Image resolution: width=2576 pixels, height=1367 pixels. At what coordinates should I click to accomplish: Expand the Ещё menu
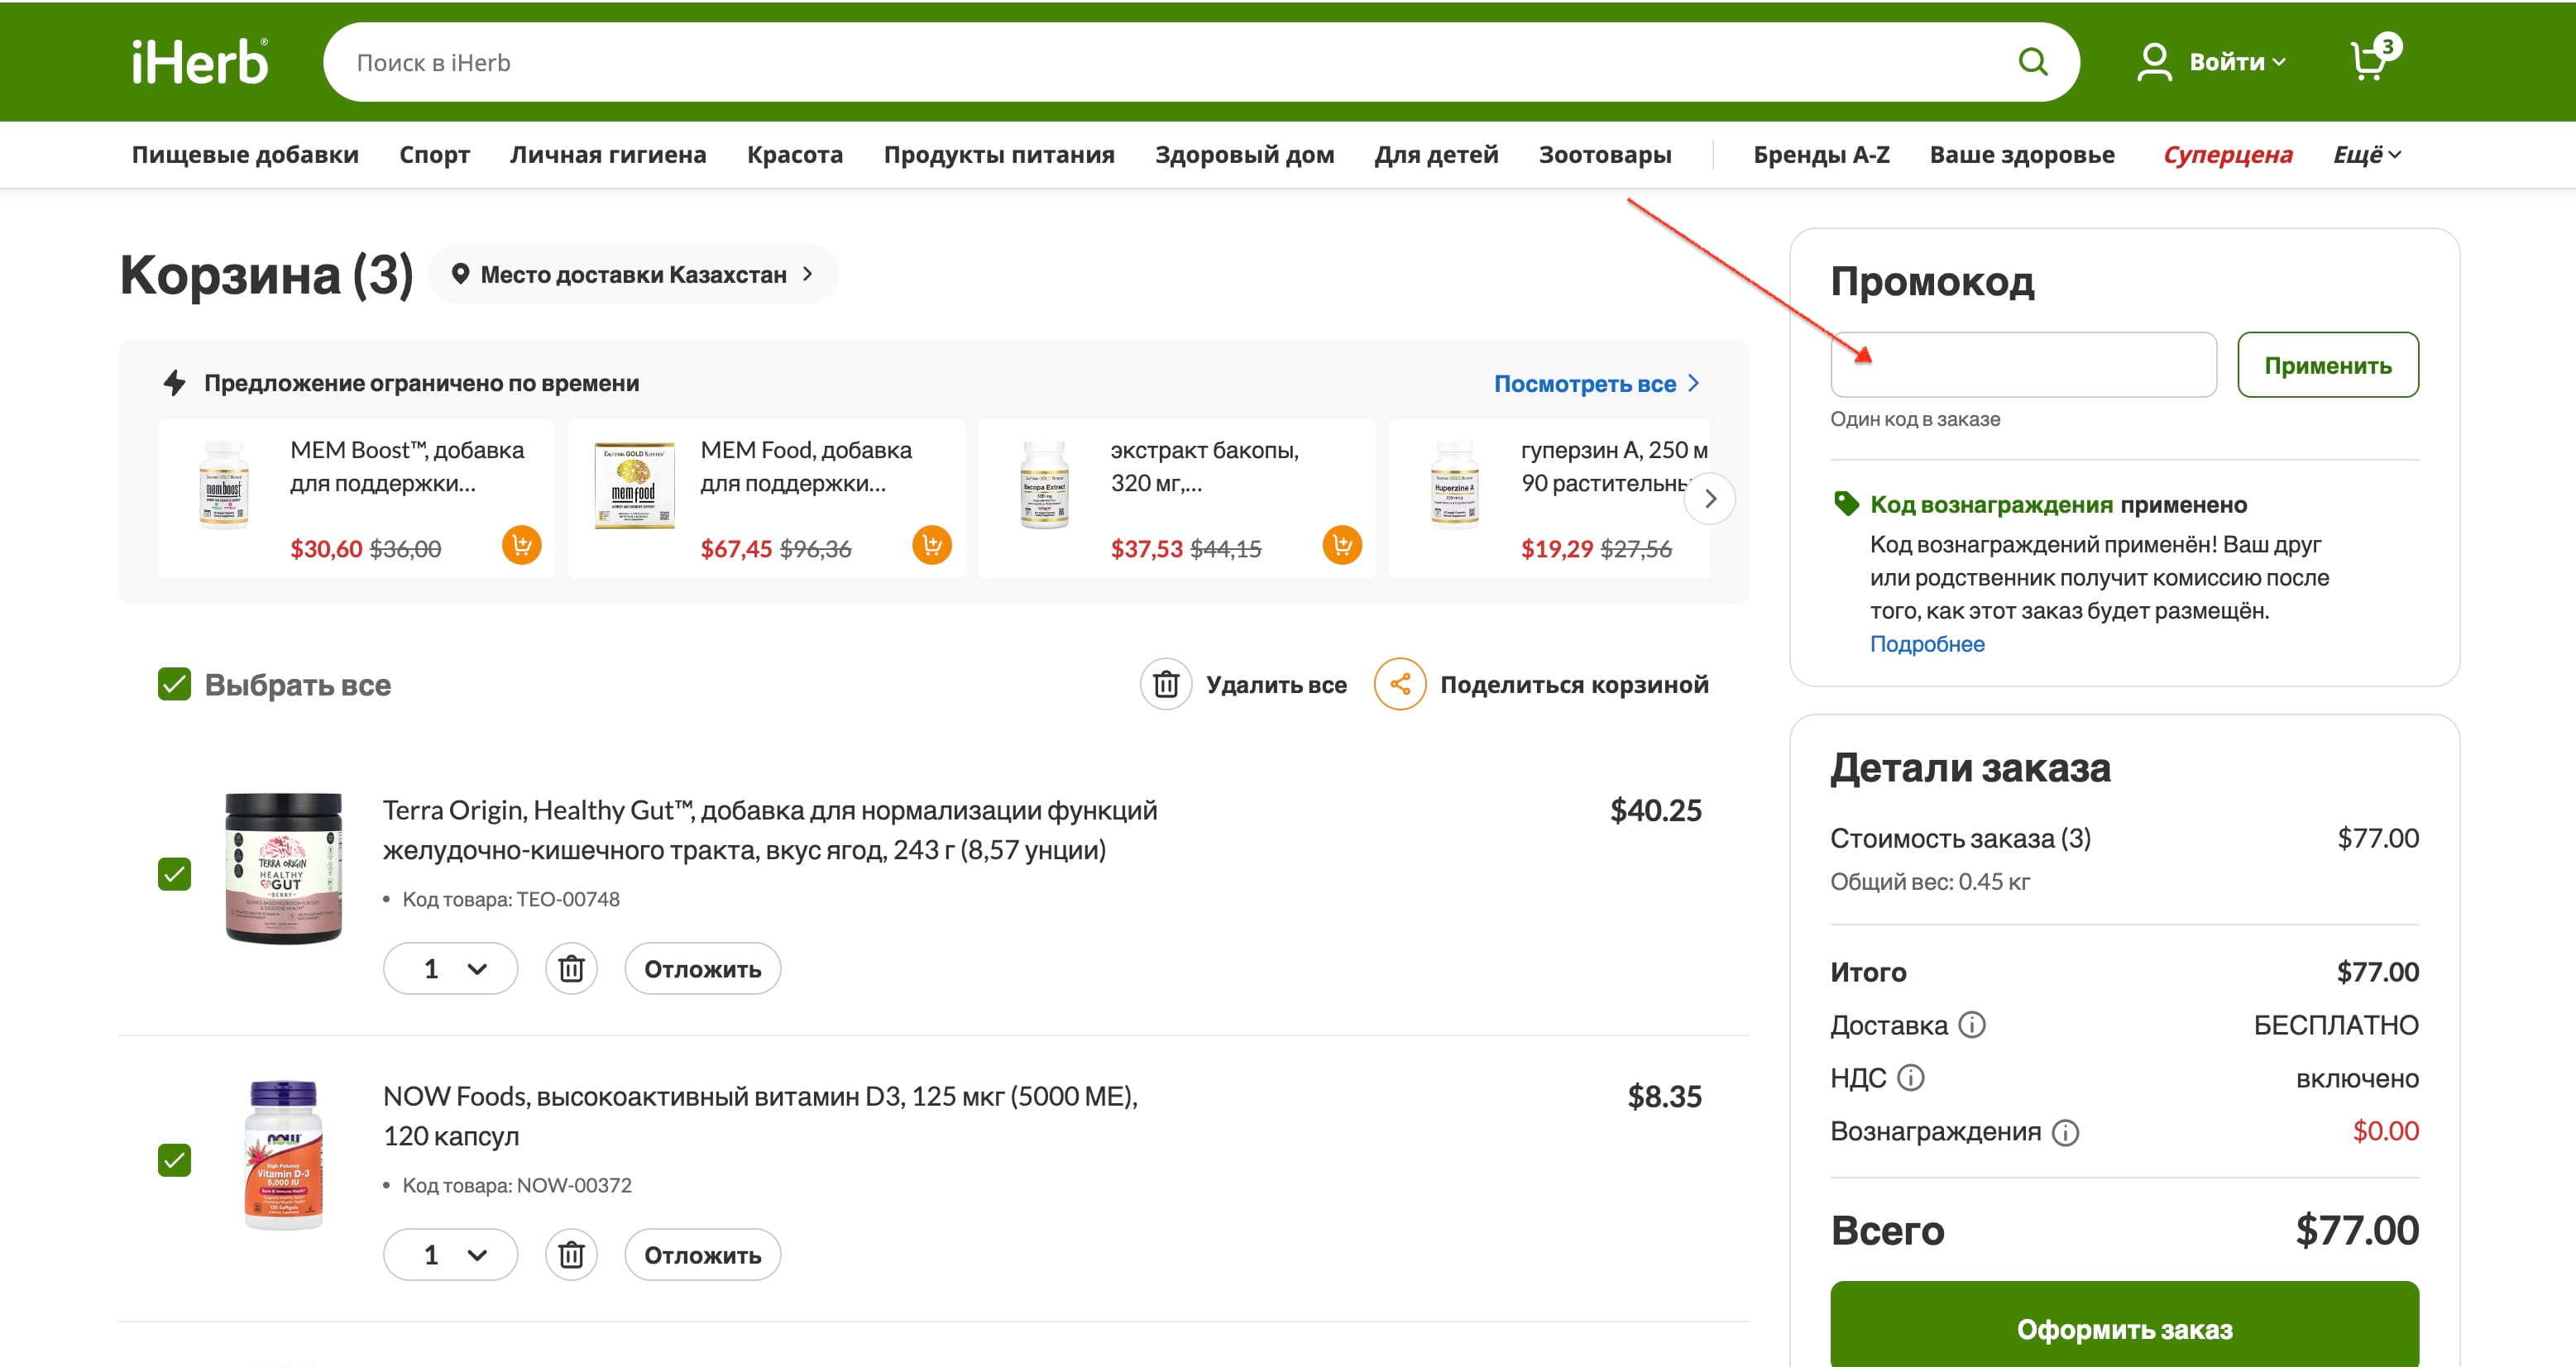pos(2366,155)
